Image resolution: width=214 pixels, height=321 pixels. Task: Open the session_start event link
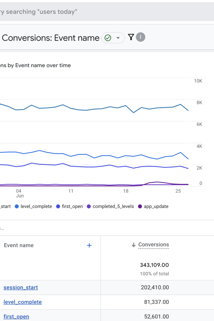coord(21,287)
